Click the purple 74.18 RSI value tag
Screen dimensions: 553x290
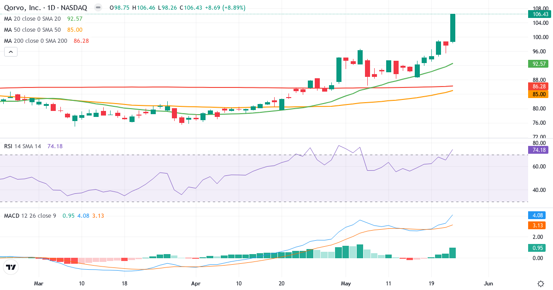[539, 150]
